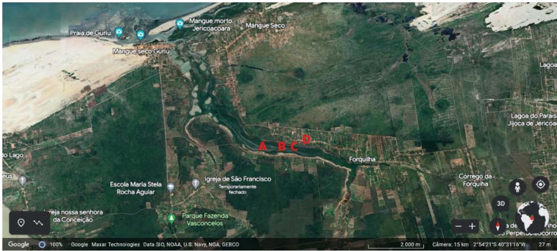Click the Praia de Guriú camera pin

(x=119, y=32)
